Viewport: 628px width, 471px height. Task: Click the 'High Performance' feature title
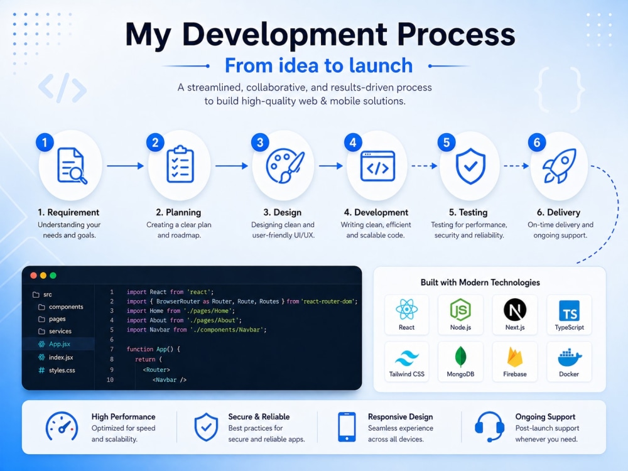tap(123, 416)
